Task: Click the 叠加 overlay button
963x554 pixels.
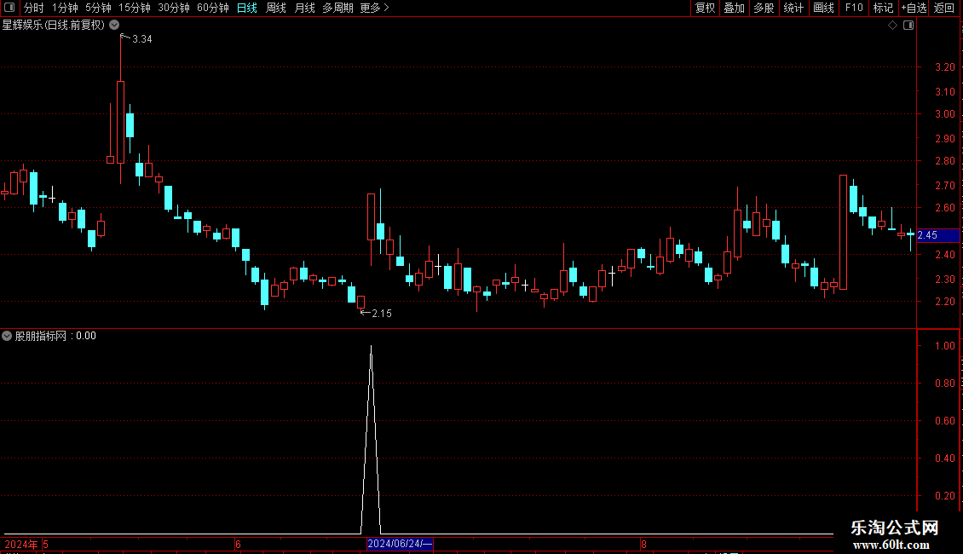Action: click(x=734, y=8)
